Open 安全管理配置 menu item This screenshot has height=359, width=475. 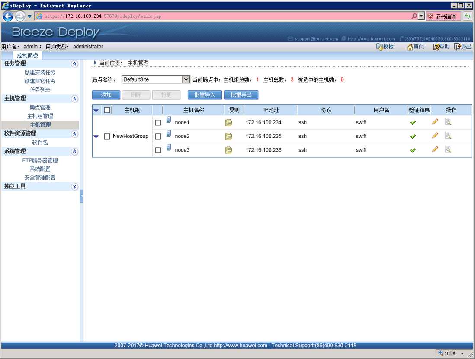point(40,178)
